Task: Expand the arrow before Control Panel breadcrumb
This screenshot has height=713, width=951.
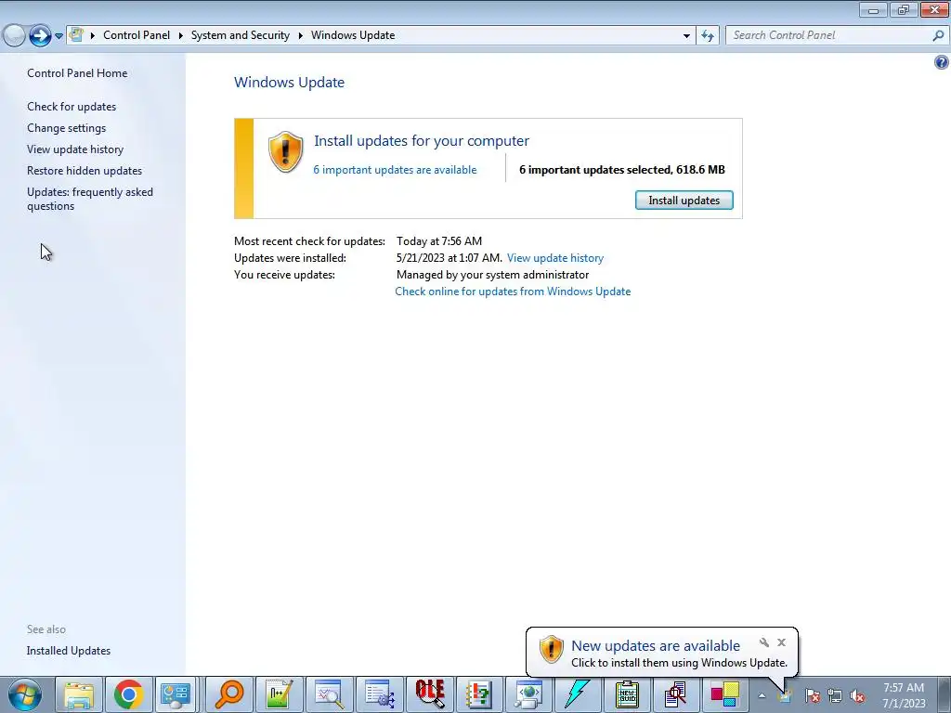Action: pos(93,35)
